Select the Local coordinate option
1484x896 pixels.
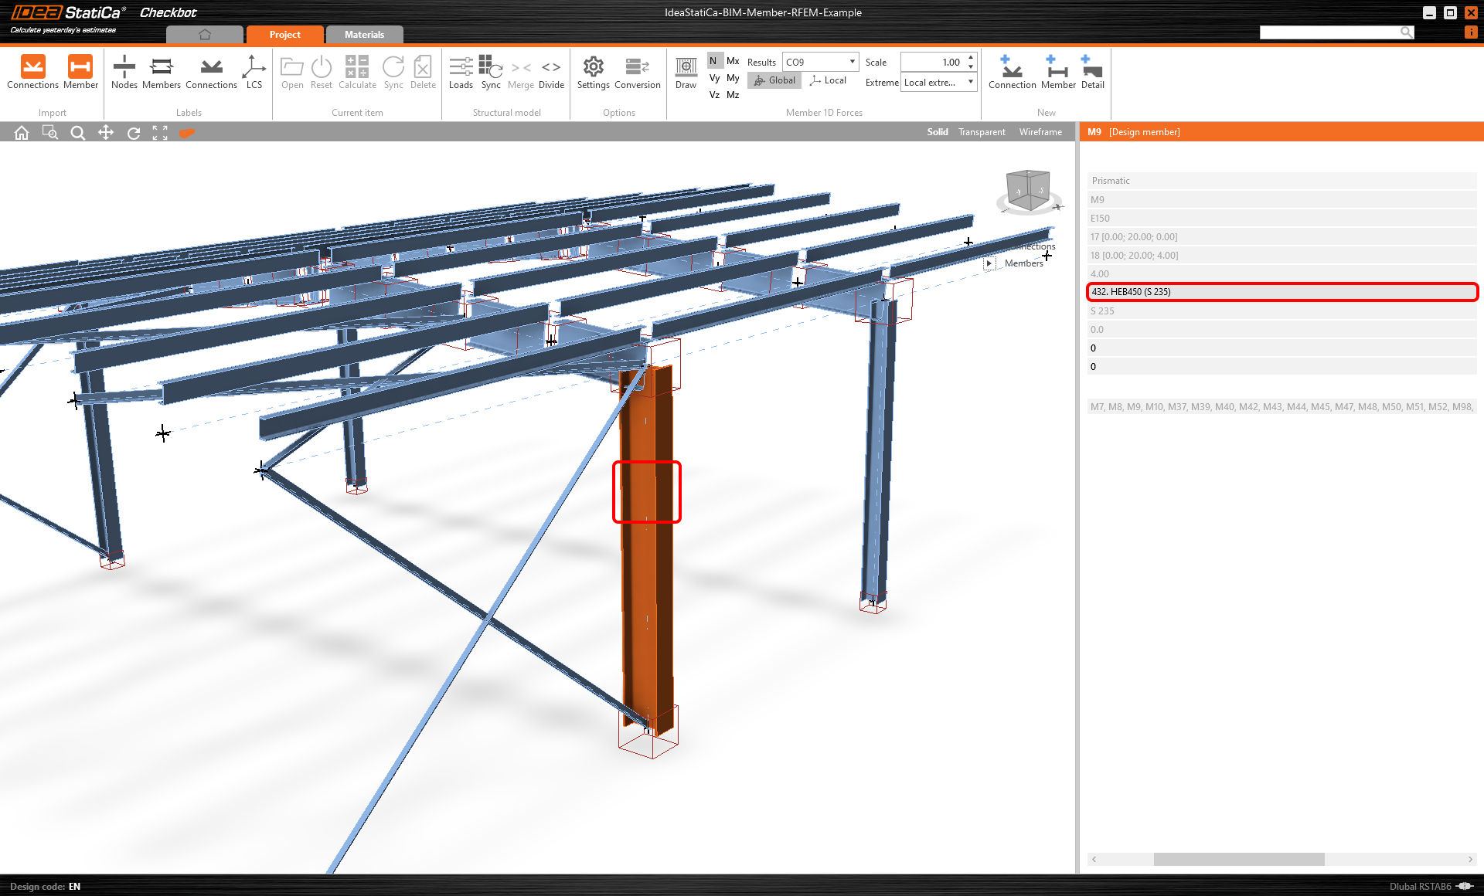(x=829, y=80)
